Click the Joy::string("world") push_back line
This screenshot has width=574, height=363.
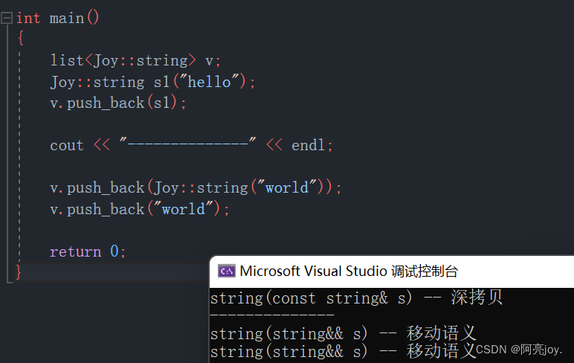point(195,187)
